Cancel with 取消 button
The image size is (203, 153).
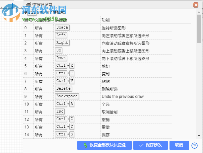point(179,145)
